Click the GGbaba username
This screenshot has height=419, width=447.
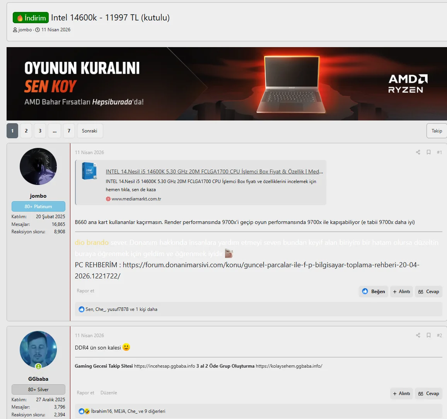coord(38,379)
